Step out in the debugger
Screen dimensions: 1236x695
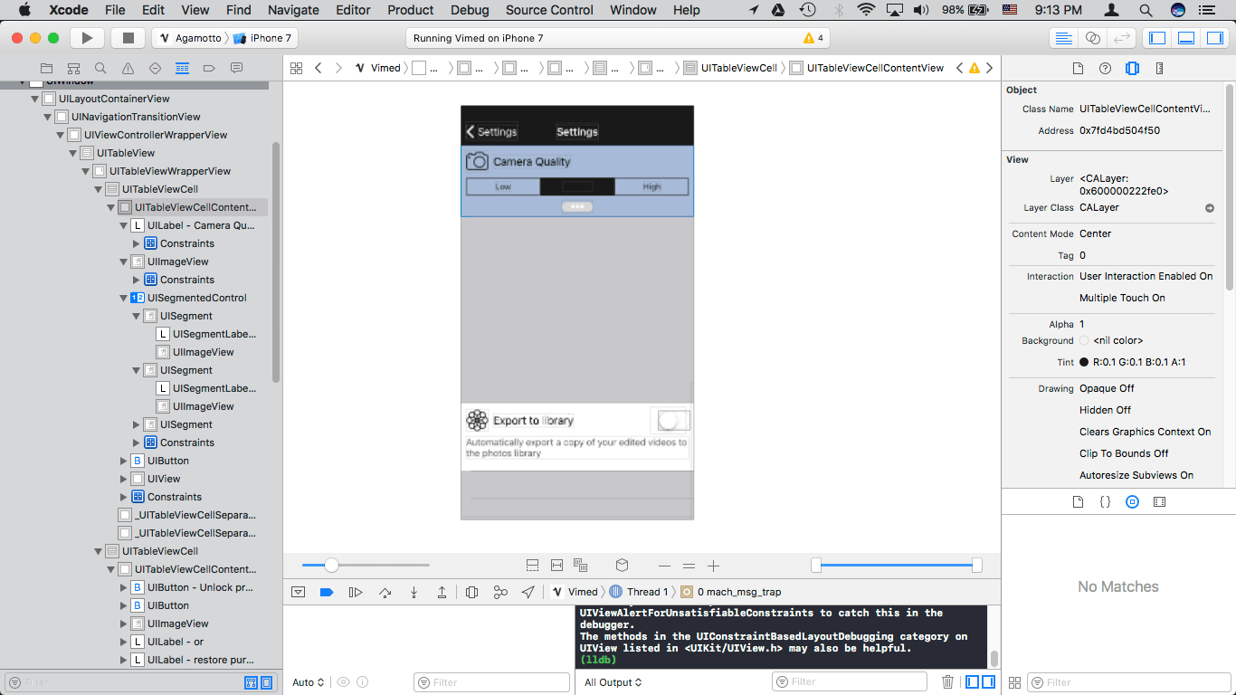[442, 592]
